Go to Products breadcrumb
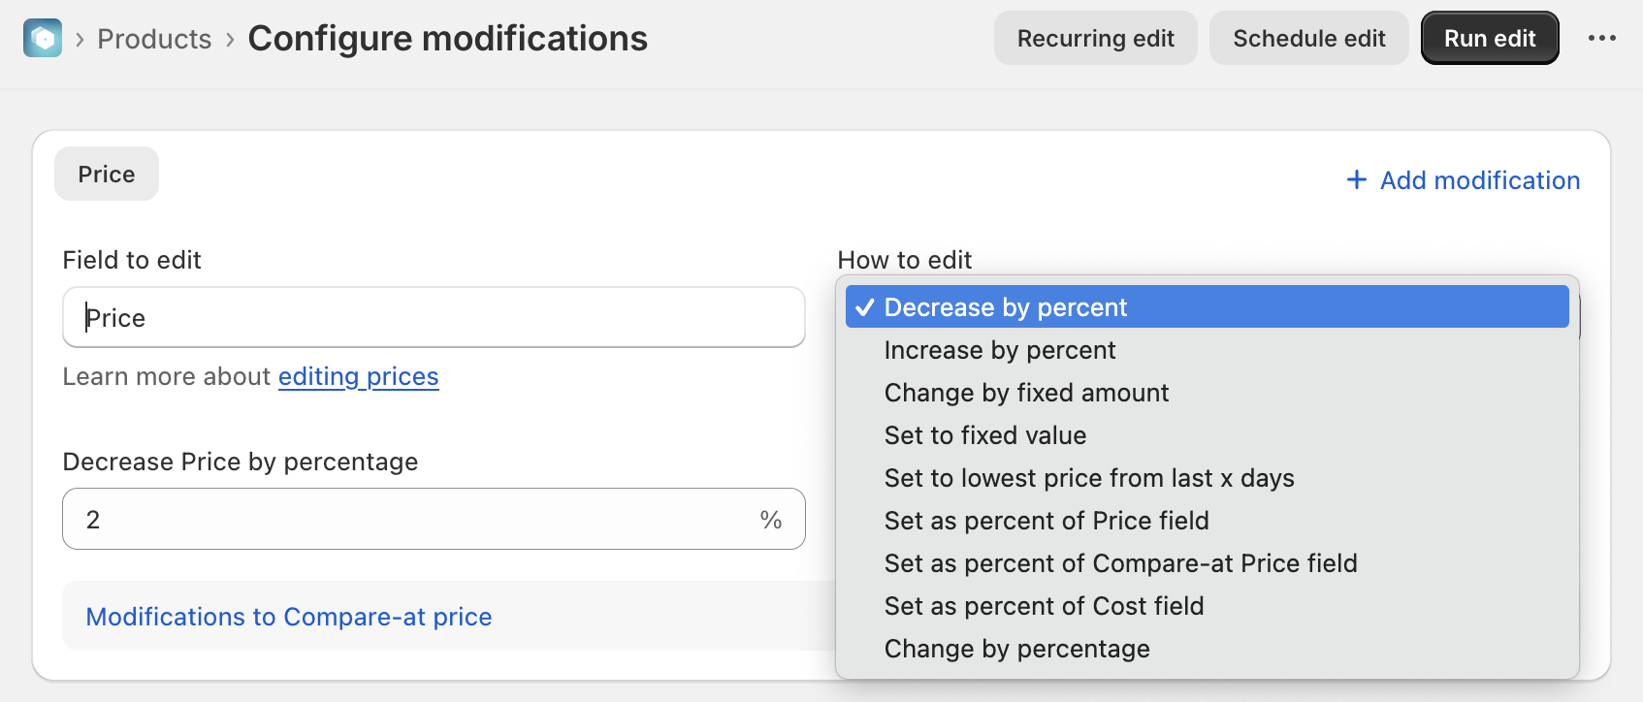 click(x=154, y=39)
